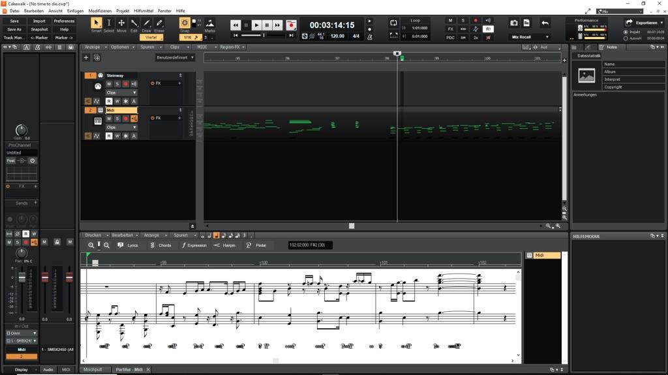The image size is (668, 375).
Task: Open track view Optionen dropdown
Action: [x=122, y=47]
